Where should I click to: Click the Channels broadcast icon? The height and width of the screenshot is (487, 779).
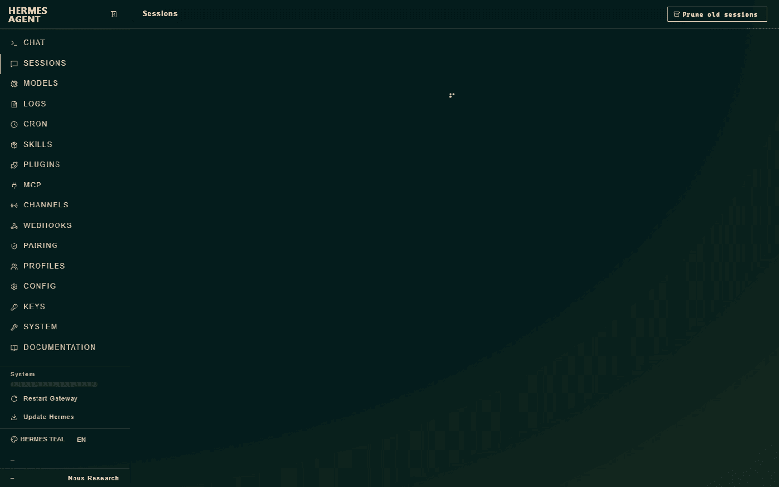tap(14, 206)
